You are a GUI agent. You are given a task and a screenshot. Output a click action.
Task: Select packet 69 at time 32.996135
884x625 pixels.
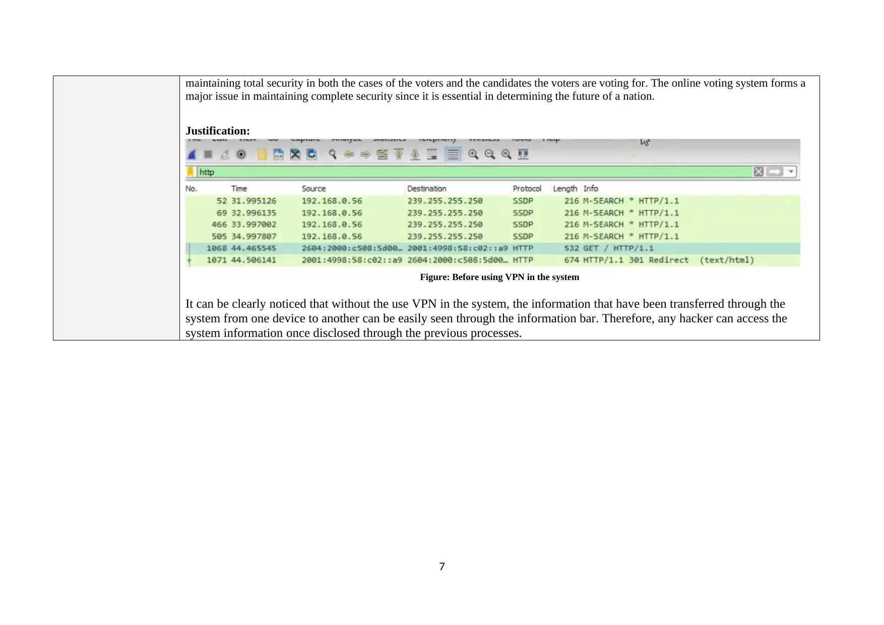493,213
